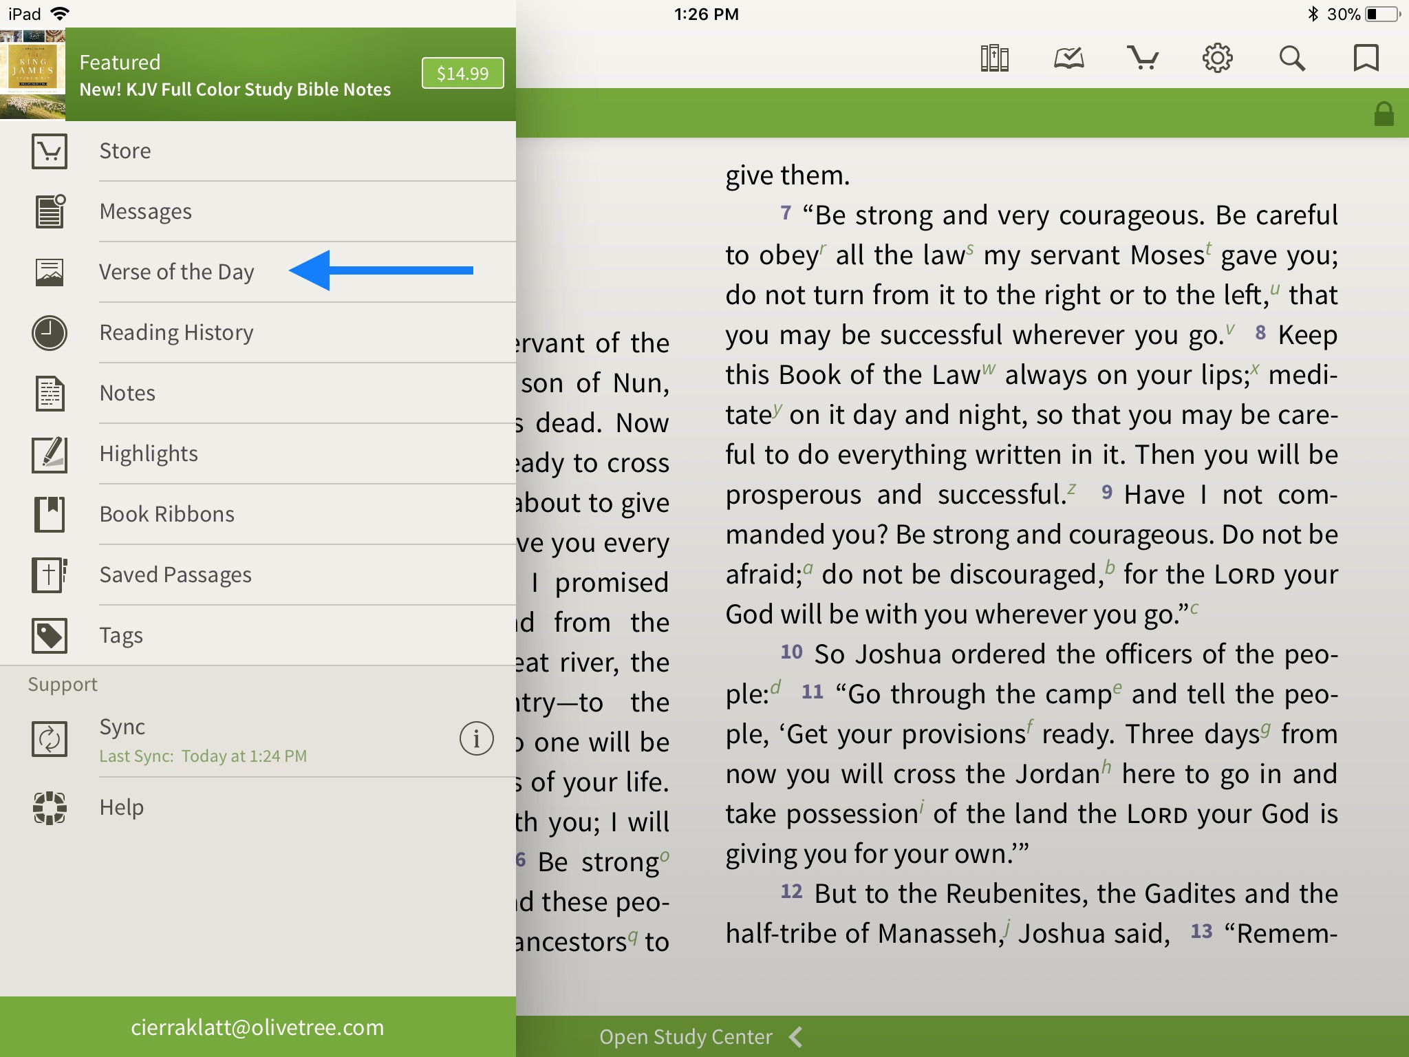Tap the Saved Passages icon
The image size is (1409, 1057).
pos(50,575)
